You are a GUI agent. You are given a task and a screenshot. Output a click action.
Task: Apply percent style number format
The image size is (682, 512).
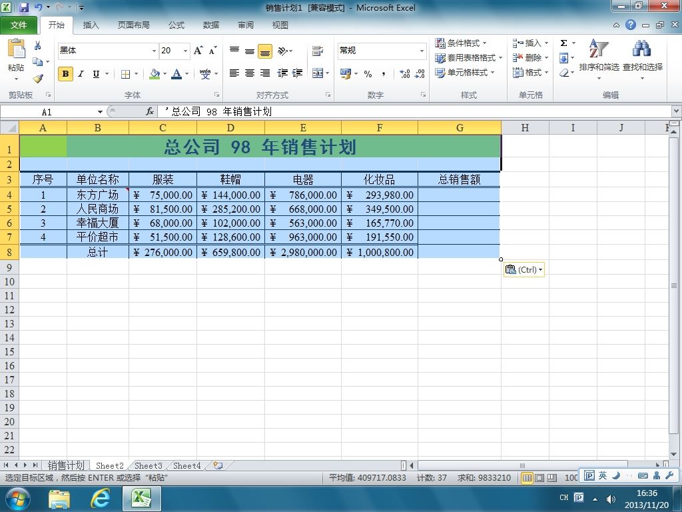368,74
